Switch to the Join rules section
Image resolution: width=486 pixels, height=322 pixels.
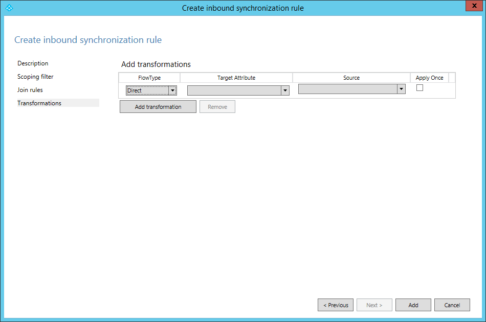tap(30, 90)
